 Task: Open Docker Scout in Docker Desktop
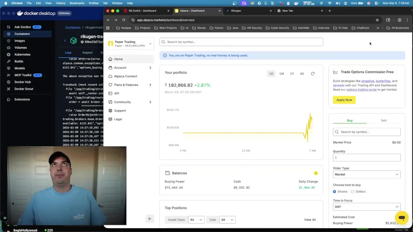(x=24, y=89)
